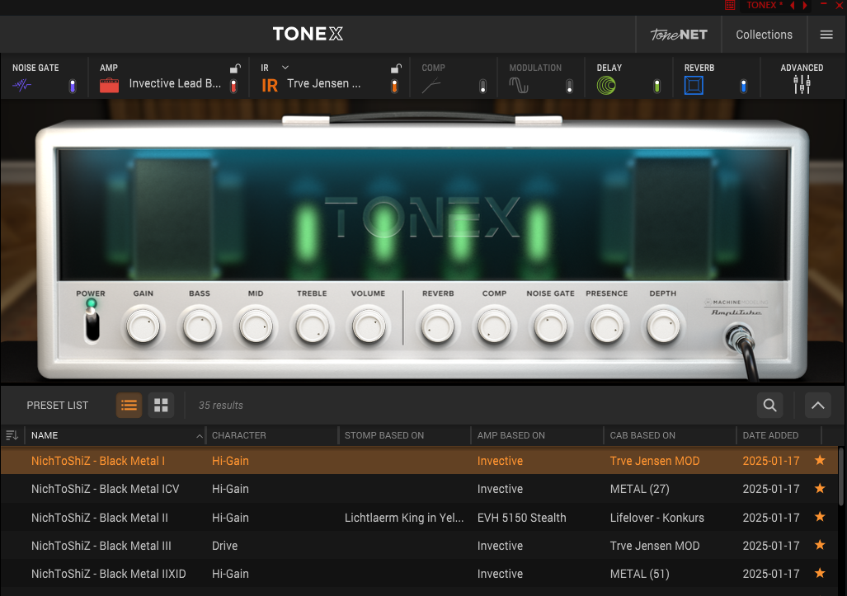The height and width of the screenshot is (596, 847).
Task: Click the VOLUME knob
Action: (x=369, y=326)
